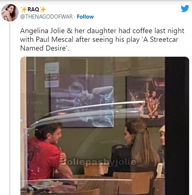Click the wall poster of a seated figure
192x195 pixels.
coord(145,101)
